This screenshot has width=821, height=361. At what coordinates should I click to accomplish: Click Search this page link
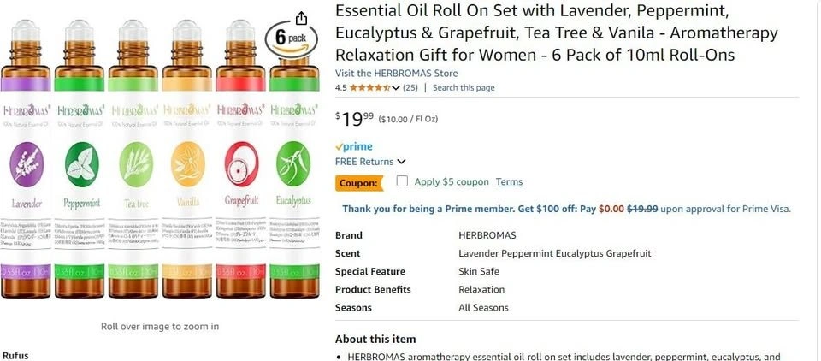(464, 87)
